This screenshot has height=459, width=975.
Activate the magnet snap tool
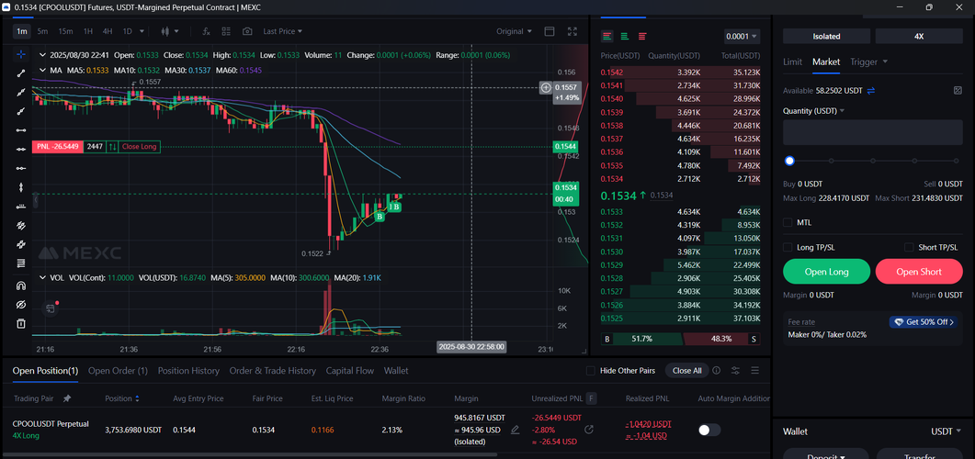[x=21, y=285]
